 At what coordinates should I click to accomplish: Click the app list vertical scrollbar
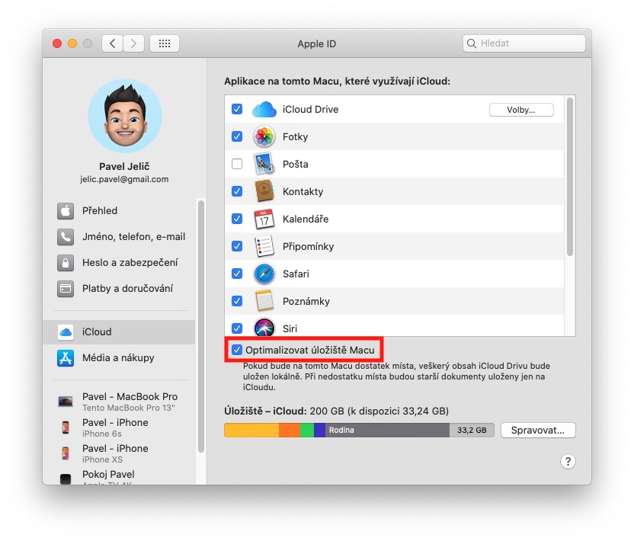pyautogui.click(x=570, y=177)
